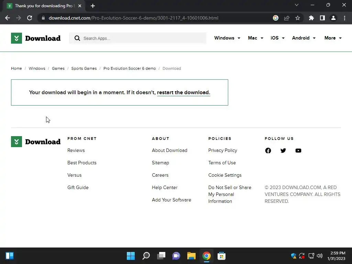352x264 pixels.
Task: Open Cookie Settings
Action: [225, 175]
